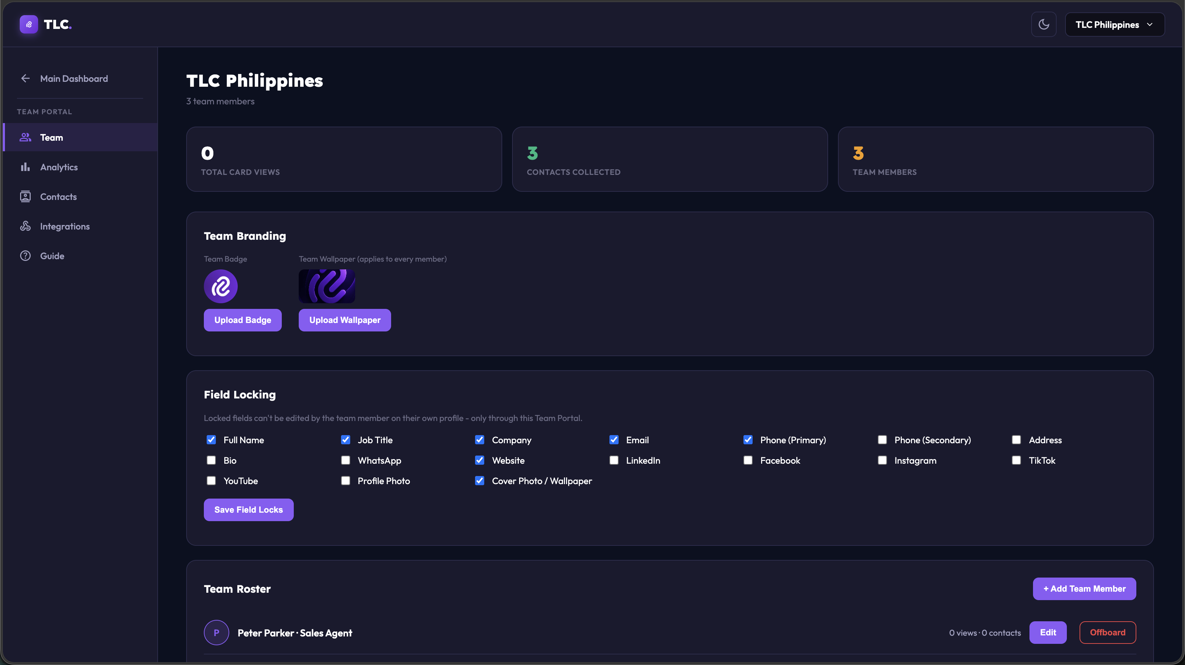The height and width of the screenshot is (665, 1185).
Task: Open the Contacts section
Action: 80,196
